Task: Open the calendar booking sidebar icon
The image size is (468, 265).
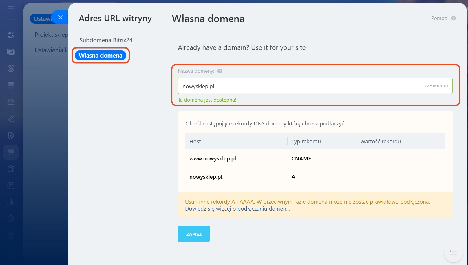Action: pos(11,185)
